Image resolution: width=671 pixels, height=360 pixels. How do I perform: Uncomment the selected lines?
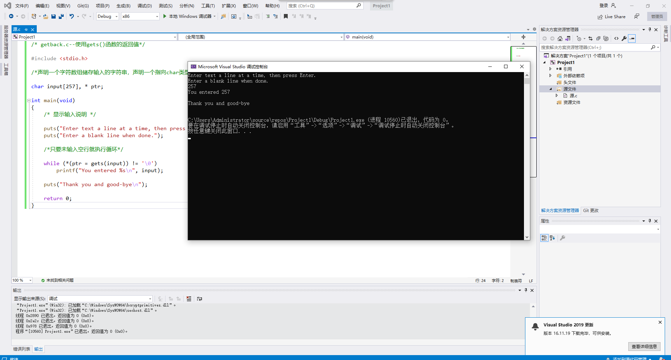coord(275,16)
